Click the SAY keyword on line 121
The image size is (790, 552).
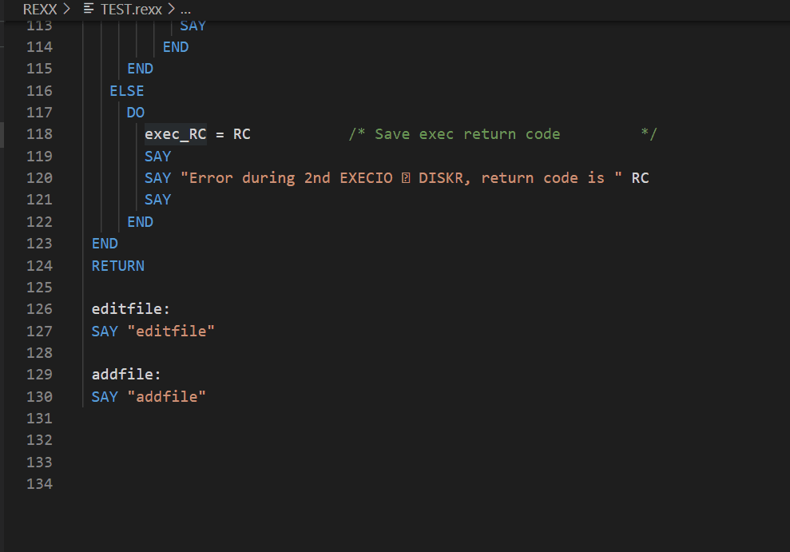(157, 200)
